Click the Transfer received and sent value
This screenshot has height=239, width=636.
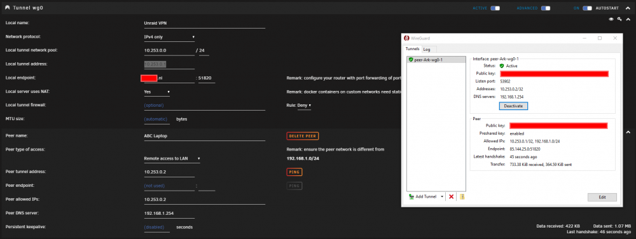tap(541, 165)
